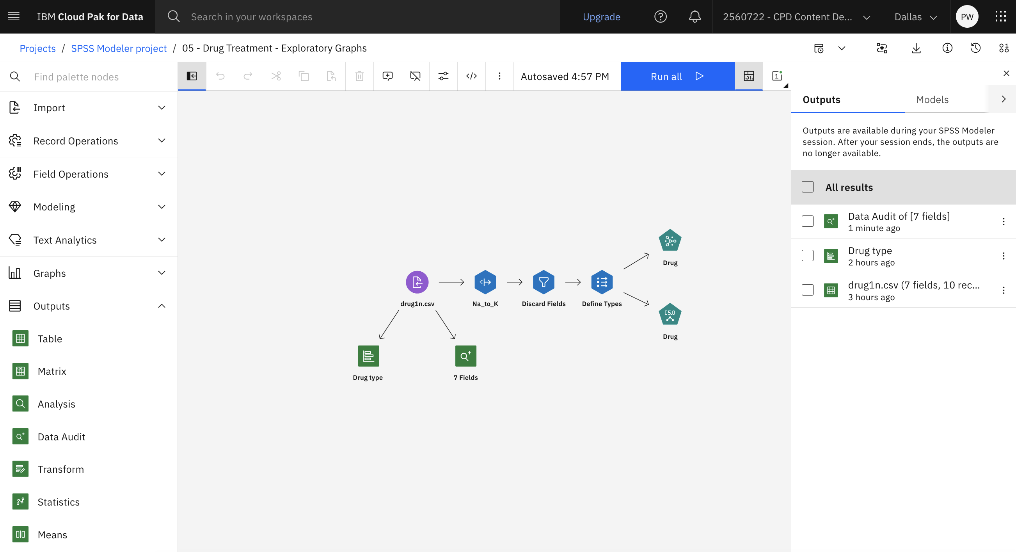
Task: Open options menu for Drug type output
Action: point(1004,256)
